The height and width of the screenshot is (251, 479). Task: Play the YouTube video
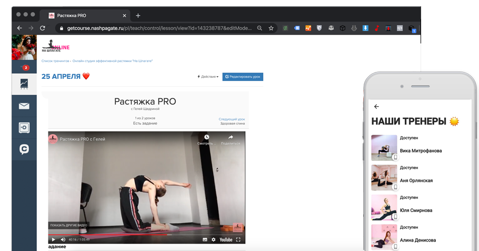(x=54, y=240)
